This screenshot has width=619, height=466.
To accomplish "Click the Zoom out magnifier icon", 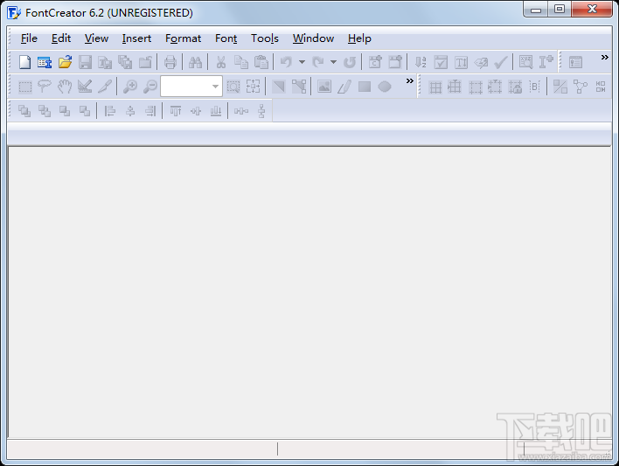I will [150, 87].
